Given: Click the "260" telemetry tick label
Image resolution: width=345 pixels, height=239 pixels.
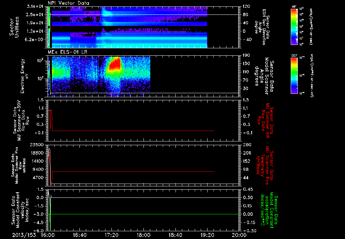Looking at the screenshot, I should (x=246, y=144).
